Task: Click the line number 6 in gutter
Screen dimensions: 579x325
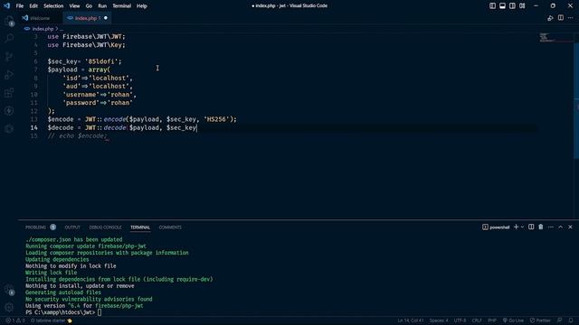Action: point(35,61)
